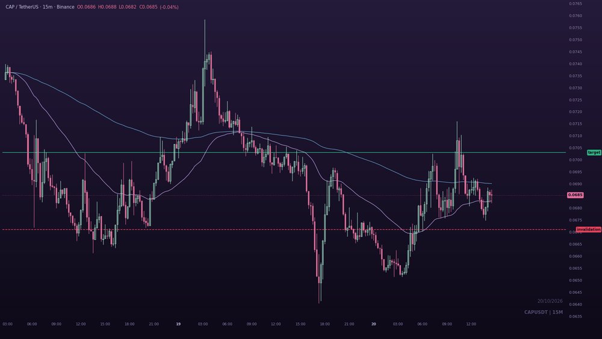Click price axis label 0.0645
The height and width of the screenshot is (339, 602).
pyautogui.click(x=576, y=292)
